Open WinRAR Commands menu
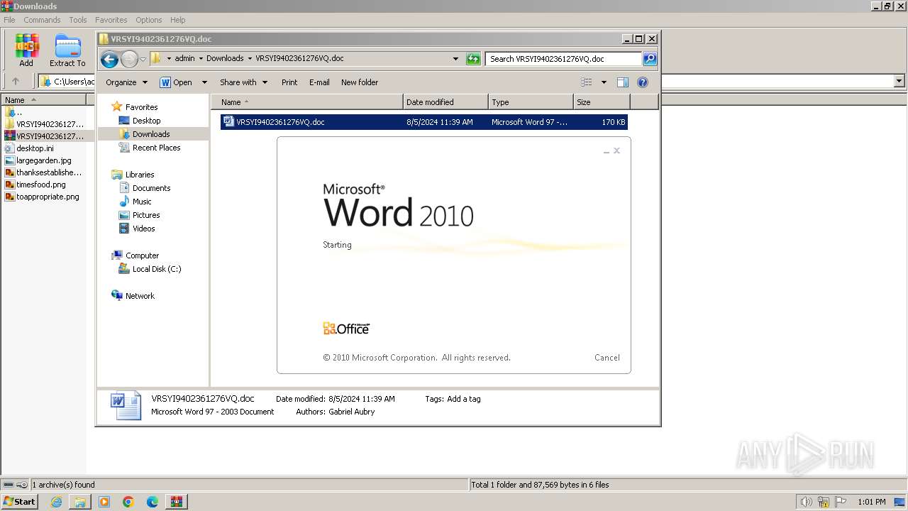This screenshot has width=908, height=511. pyautogui.click(x=42, y=20)
